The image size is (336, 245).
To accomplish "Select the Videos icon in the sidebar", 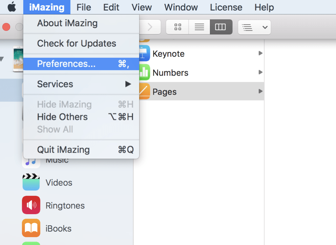I will [x=31, y=182].
